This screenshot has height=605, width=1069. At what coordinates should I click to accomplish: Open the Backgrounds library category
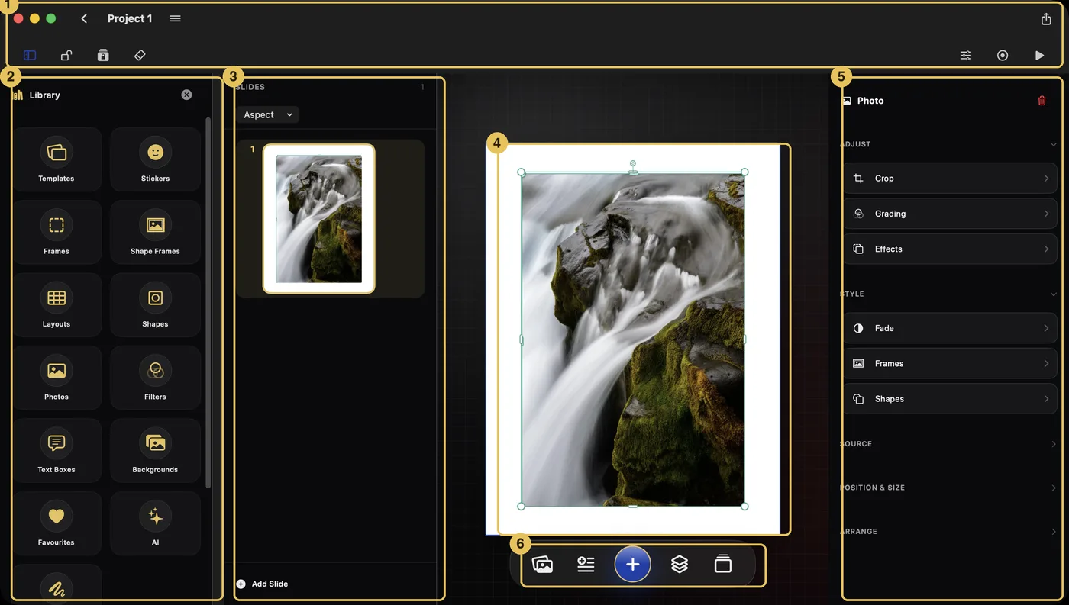[x=155, y=450]
